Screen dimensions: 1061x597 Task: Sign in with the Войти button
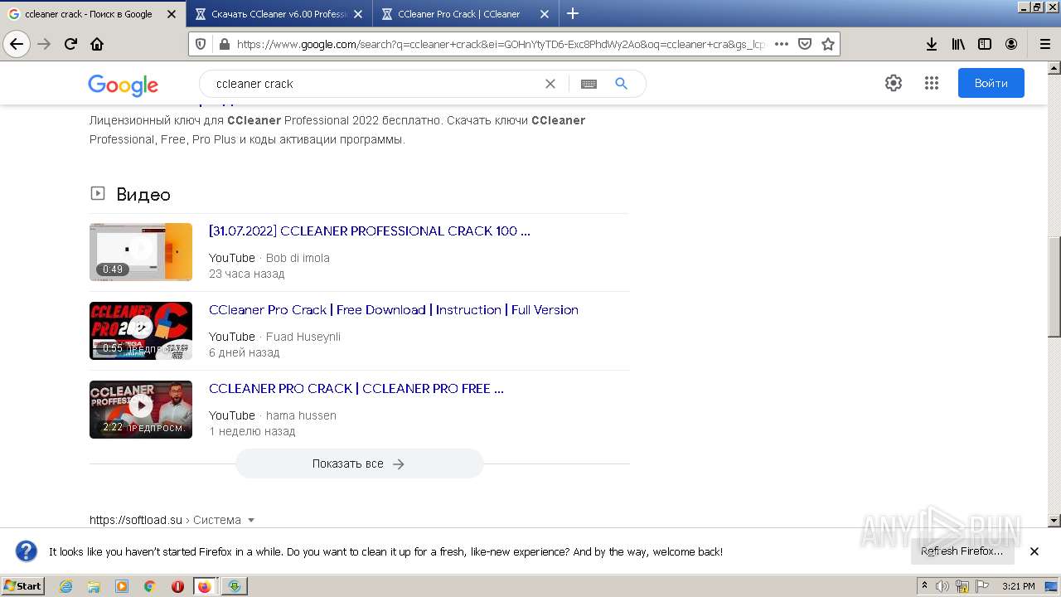pyautogui.click(x=991, y=83)
